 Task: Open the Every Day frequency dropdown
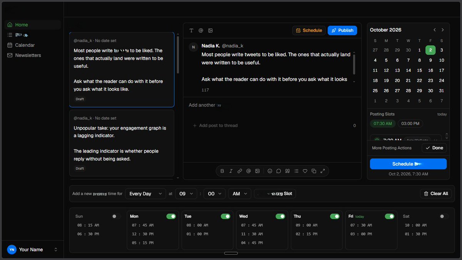(x=146, y=194)
